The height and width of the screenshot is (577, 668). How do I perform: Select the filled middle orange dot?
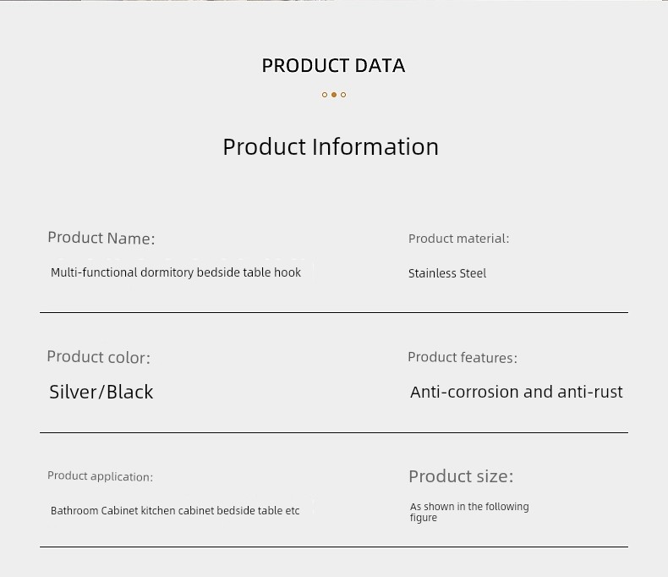[334, 95]
